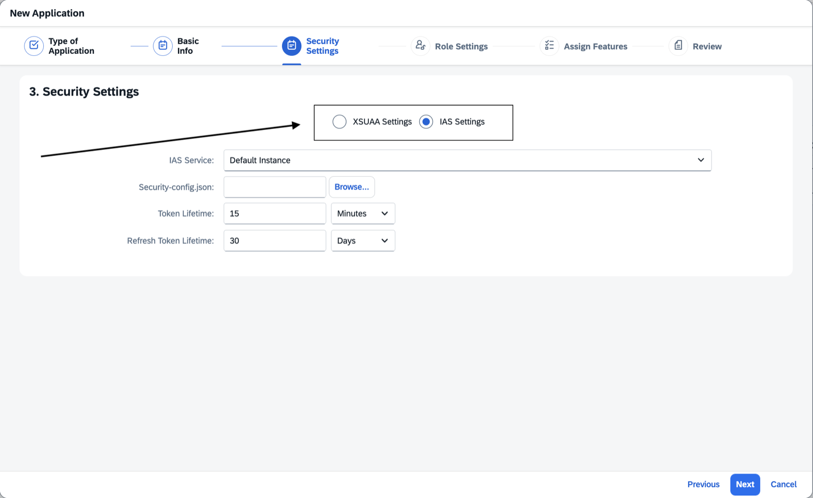Open the IAS Service dropdown
The image size is (813, 498).
(467, 160)
